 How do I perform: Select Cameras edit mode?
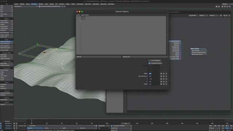[88, 128]
